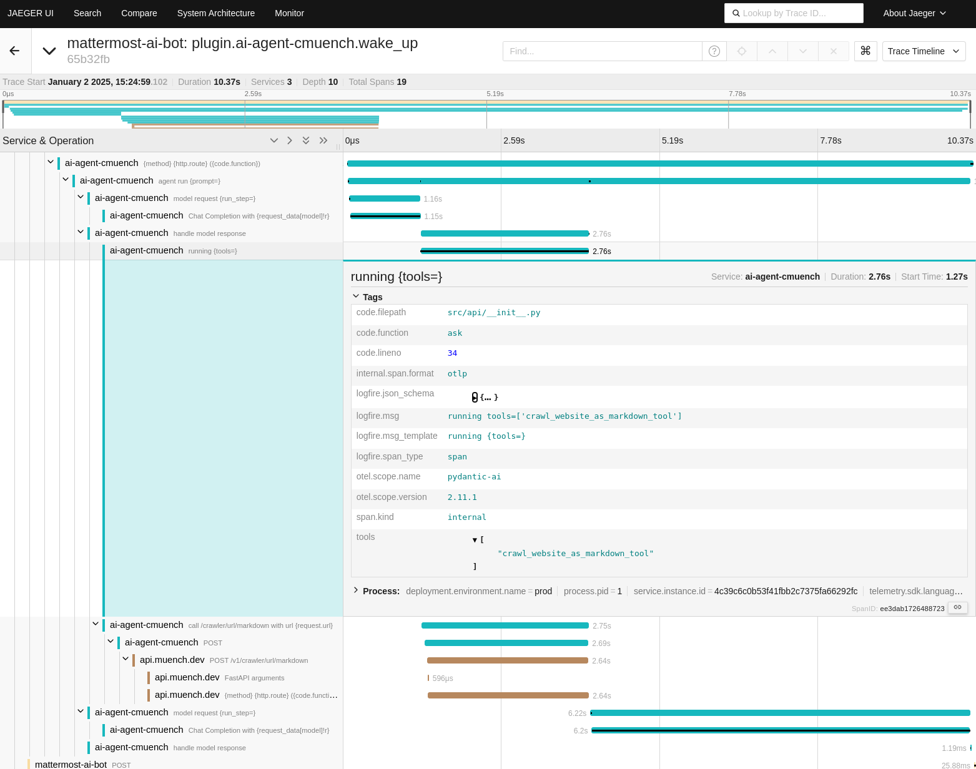Go back using the left arrow icon

click(x=14, y=51)
